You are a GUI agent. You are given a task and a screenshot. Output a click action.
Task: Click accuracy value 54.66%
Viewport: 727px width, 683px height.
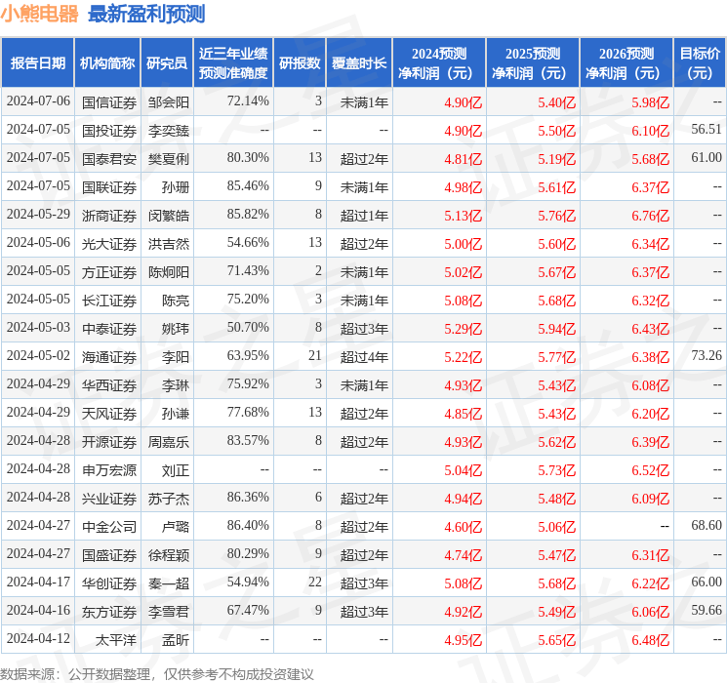tap(248, 243)
